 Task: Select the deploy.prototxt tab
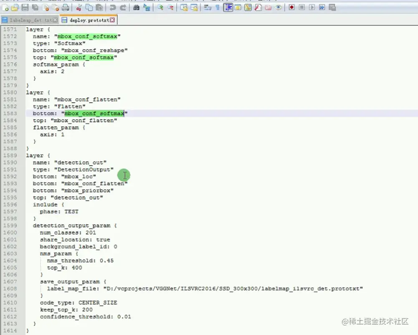(89, 20)
